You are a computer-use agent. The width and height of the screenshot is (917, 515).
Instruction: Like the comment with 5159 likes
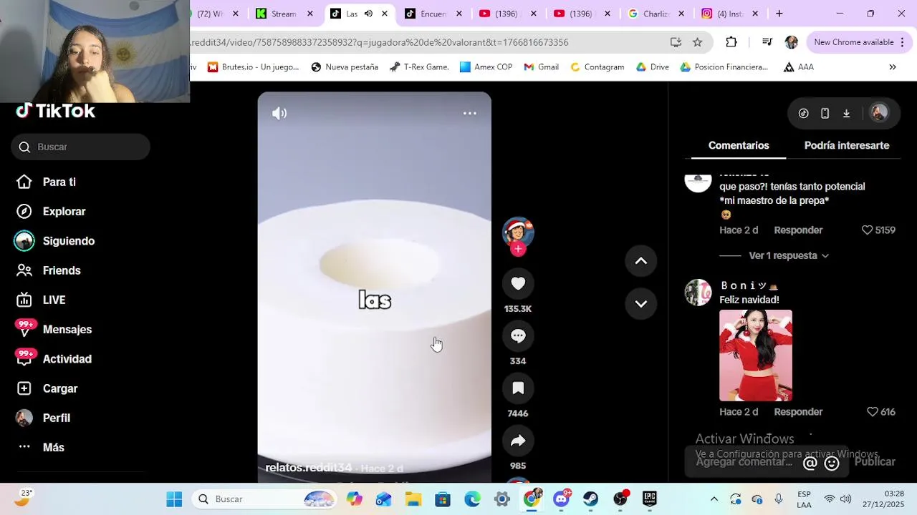[867, 230]
